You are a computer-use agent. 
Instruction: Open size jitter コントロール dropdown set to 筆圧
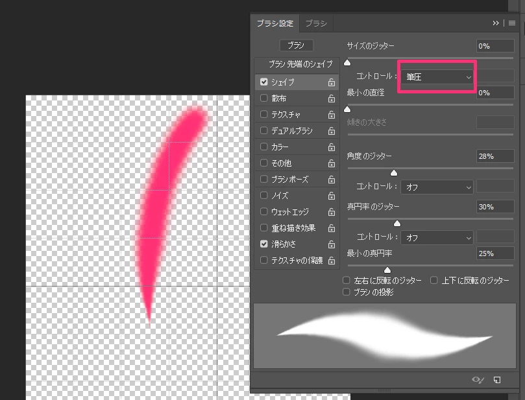pyautogui.click(x=437, y=77)
